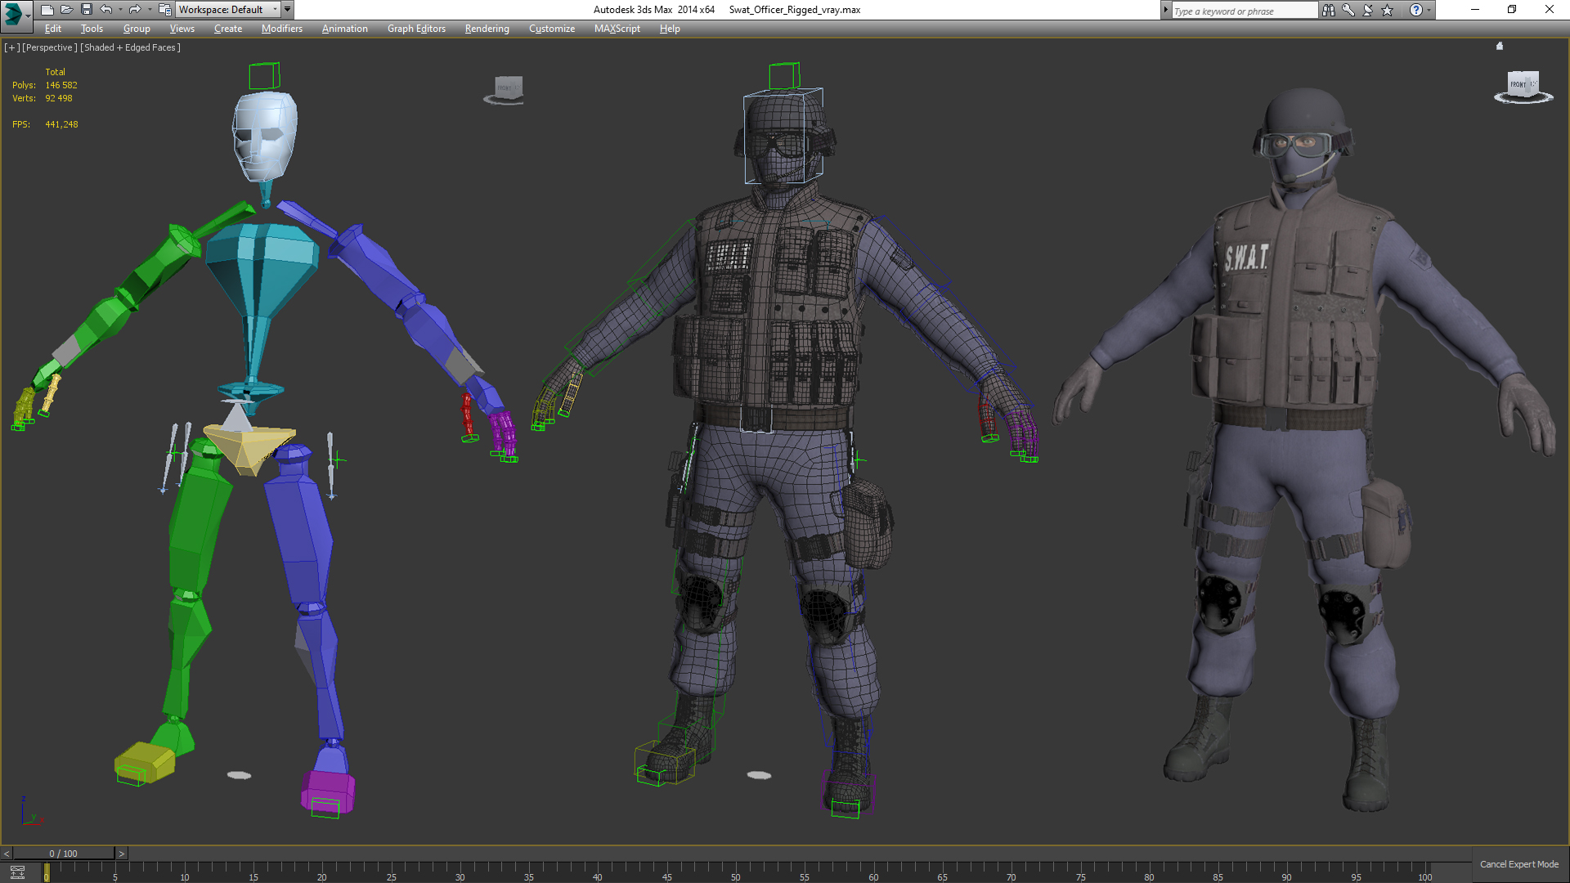
Task: Click the binoculars search icon
Action: (x=1328, y=10)
